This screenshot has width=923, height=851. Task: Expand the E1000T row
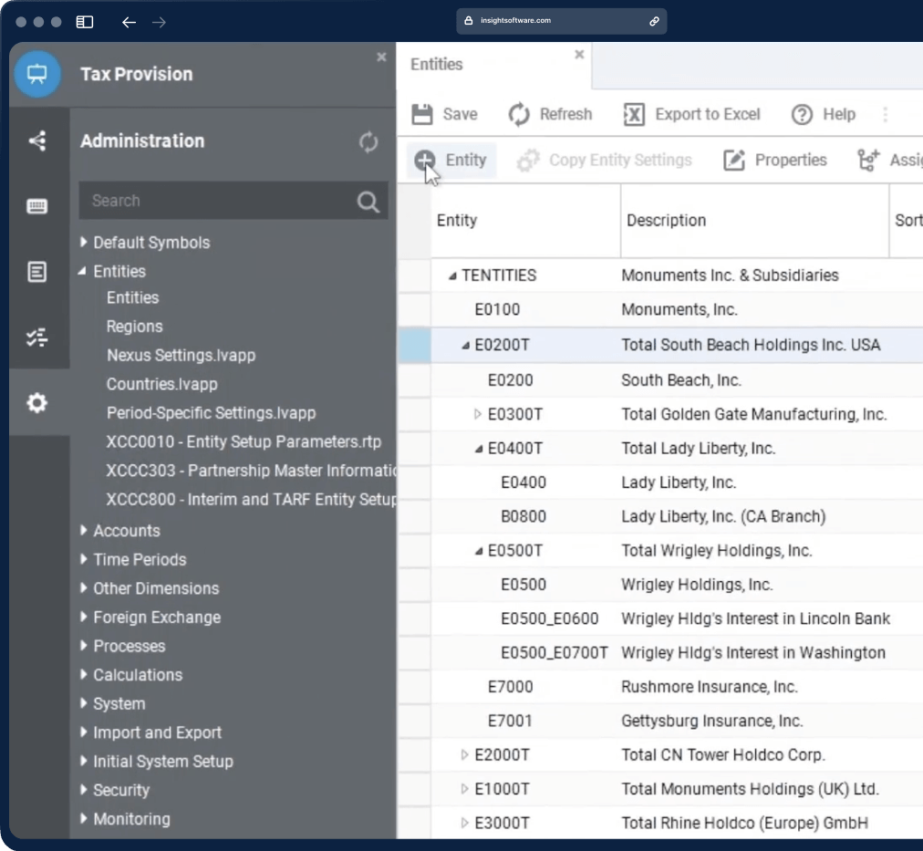coord(464,789)
